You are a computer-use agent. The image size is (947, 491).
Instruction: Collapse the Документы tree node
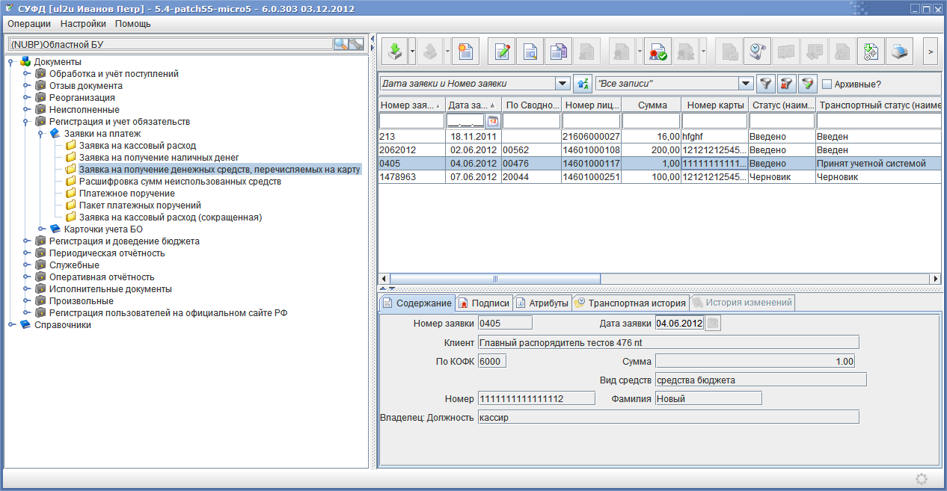[x=10, y=62]
